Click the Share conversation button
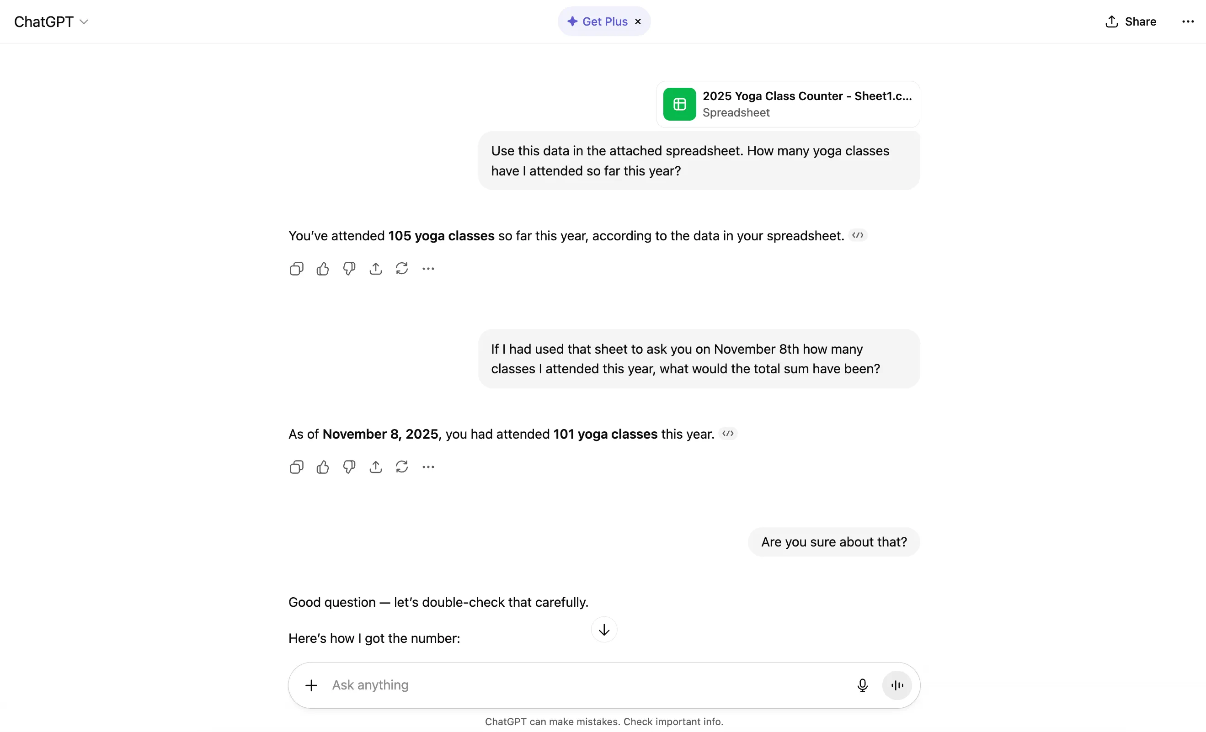 [x=1131, y=21]
